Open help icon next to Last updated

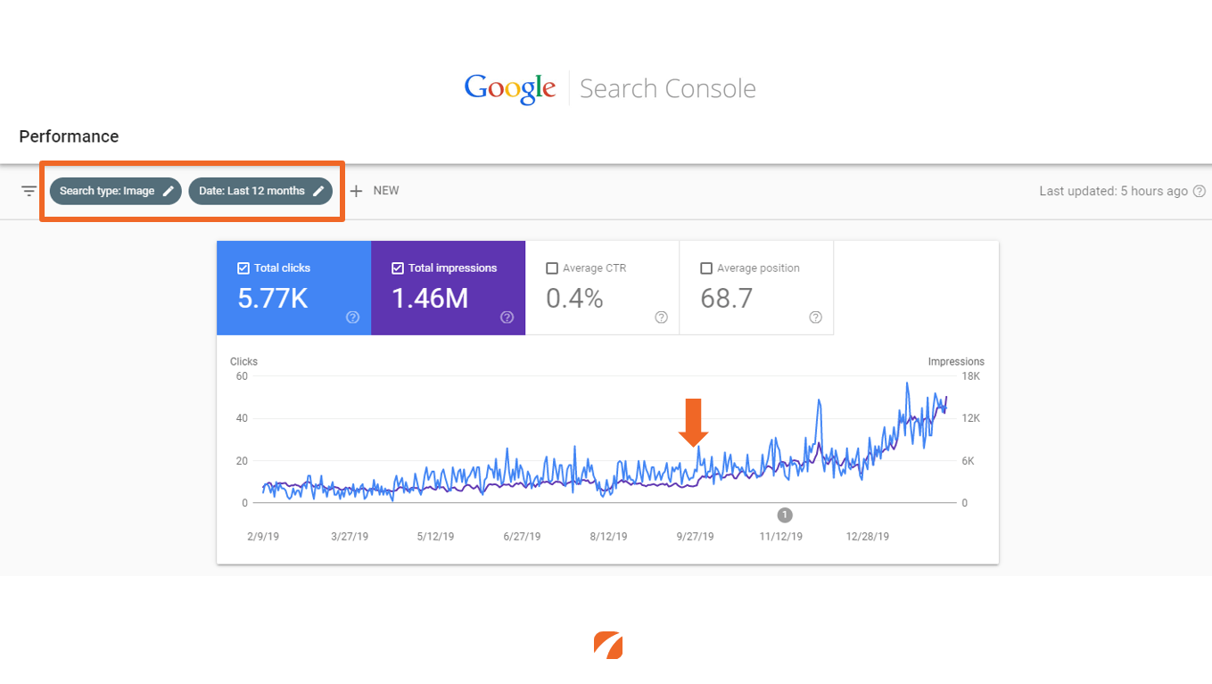pos(1200,191)
